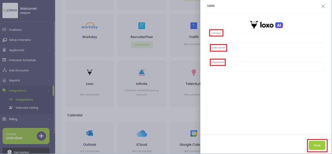Open the Billing menu label
Viewport: 332px width, 154px height.
(x=13, y=119)
